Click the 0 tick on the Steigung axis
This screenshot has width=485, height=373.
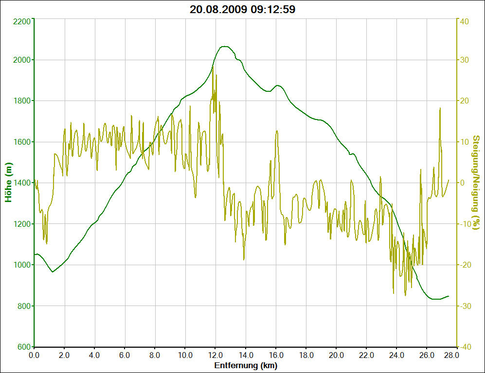pos(463,183)
